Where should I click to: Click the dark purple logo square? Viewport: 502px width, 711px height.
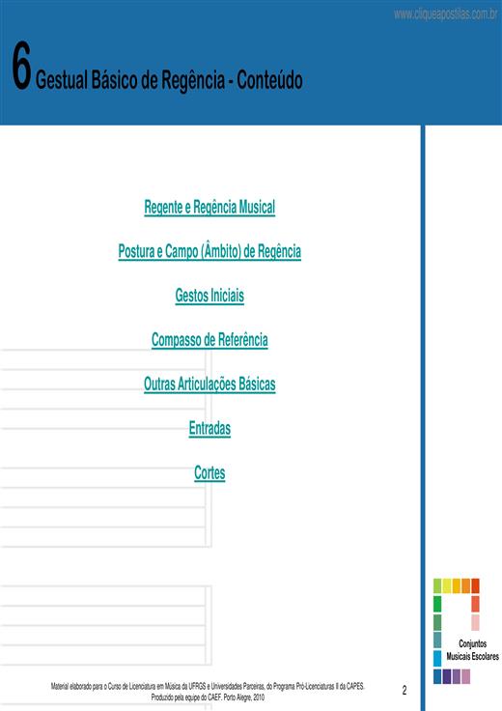tap(447, 676)
